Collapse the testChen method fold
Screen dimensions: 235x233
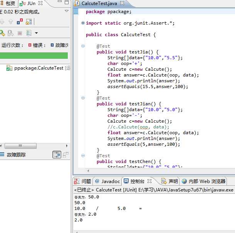tap(83, 156)
